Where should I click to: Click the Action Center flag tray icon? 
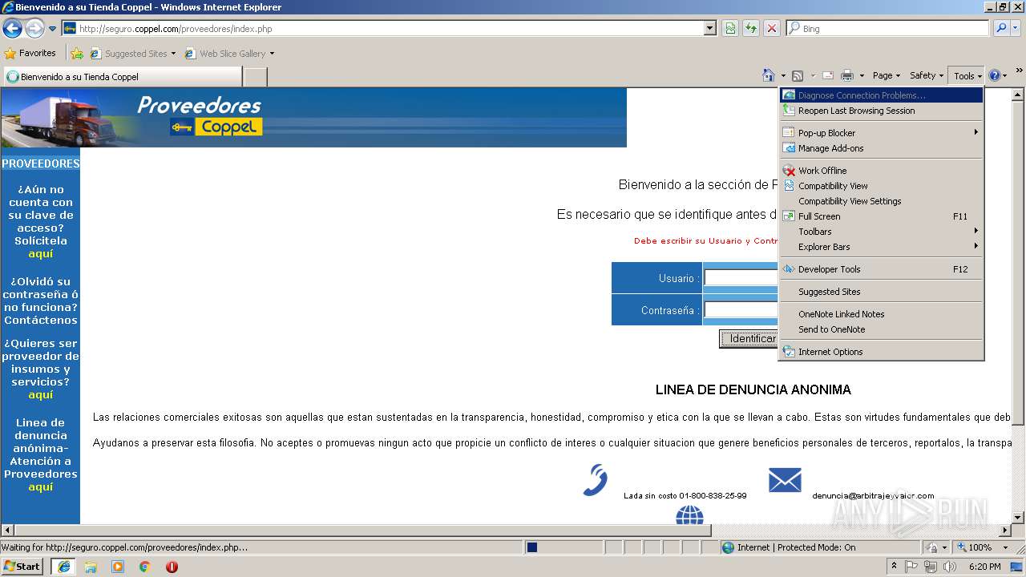tap(911, 567)
